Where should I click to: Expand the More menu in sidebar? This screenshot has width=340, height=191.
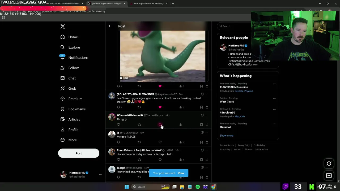[x=69, y=140]
